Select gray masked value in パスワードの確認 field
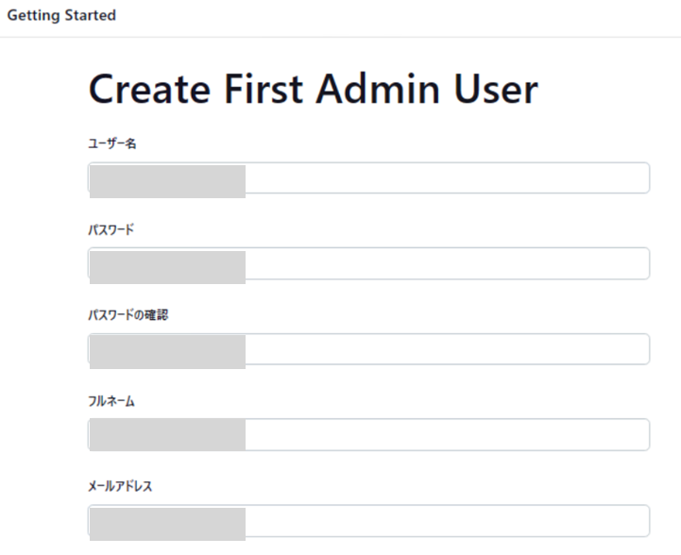This screenshot has width=681, height=555. point(167,352)
